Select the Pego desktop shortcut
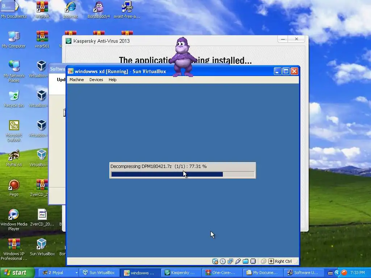371x278 pixels. point(14,188)
